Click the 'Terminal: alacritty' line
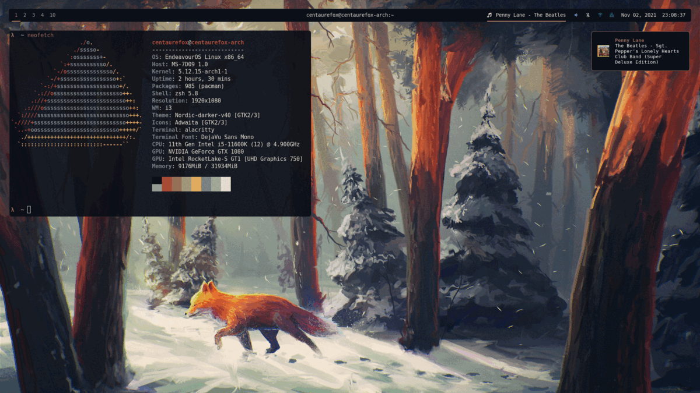 [x=183, y=130]
